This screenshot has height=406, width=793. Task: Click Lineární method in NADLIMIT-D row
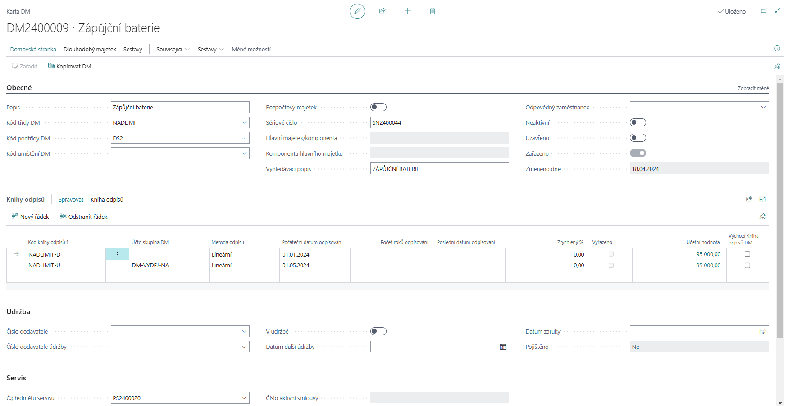click(244, 254)
